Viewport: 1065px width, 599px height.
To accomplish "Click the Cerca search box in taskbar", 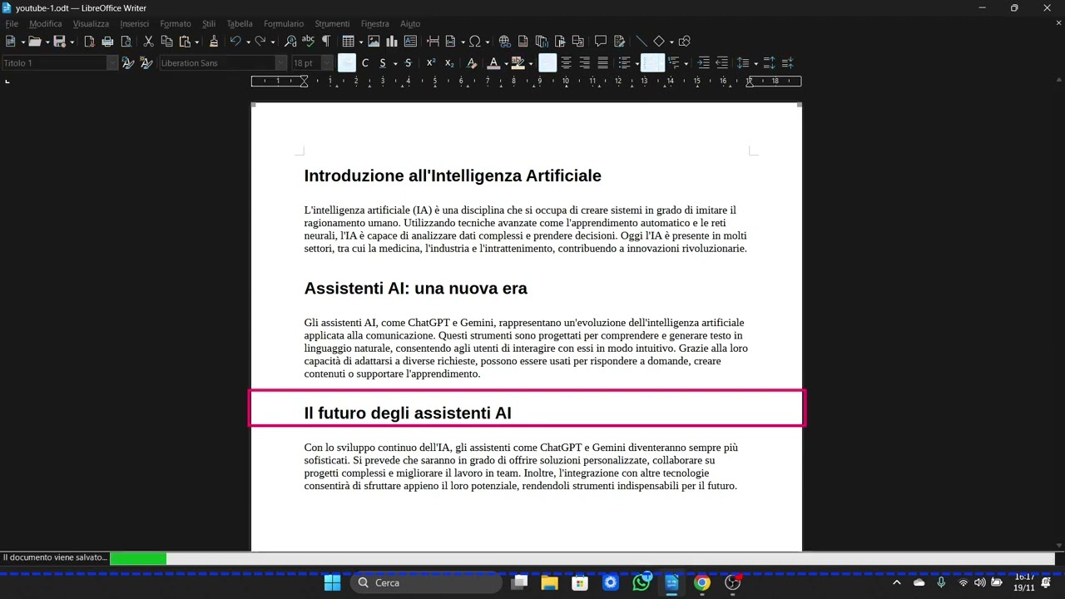I will click(x=425, y=582).
